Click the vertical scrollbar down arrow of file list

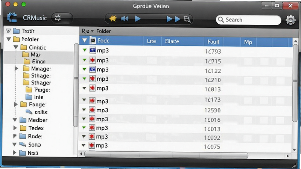click(295, 150)
